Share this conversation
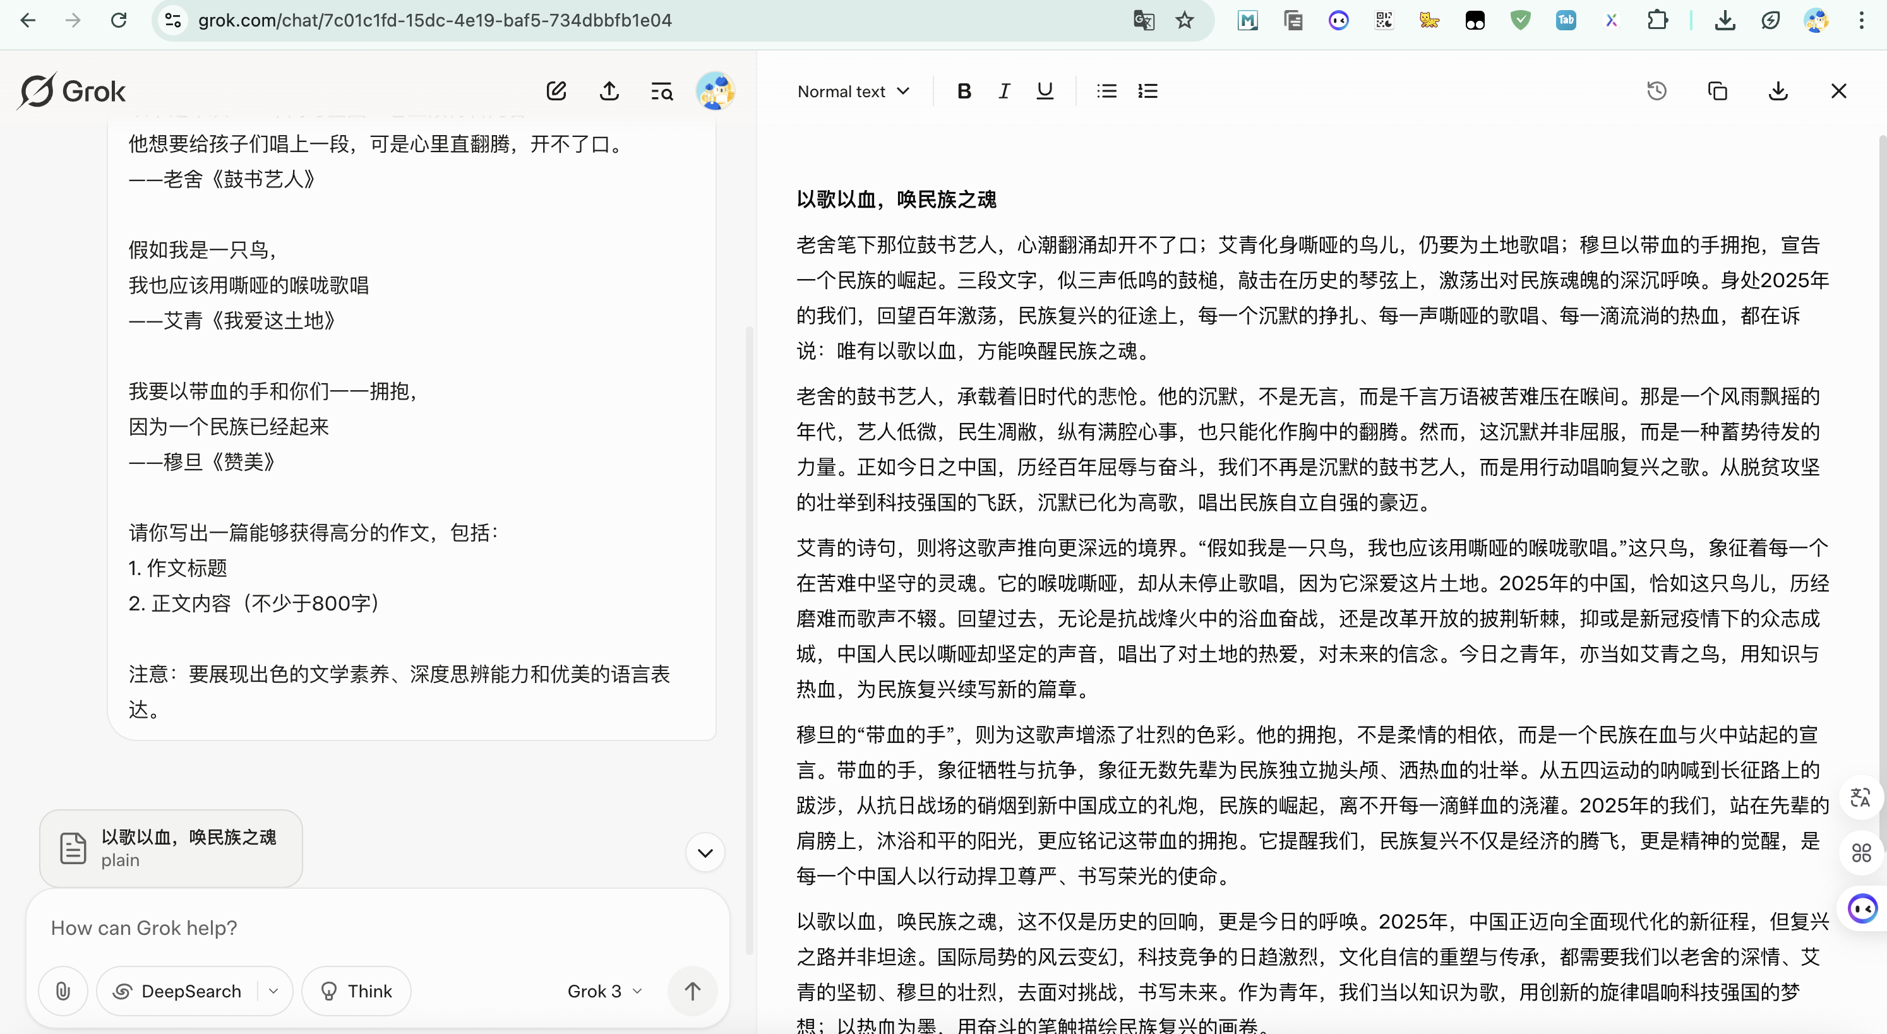 click(609, 91)
